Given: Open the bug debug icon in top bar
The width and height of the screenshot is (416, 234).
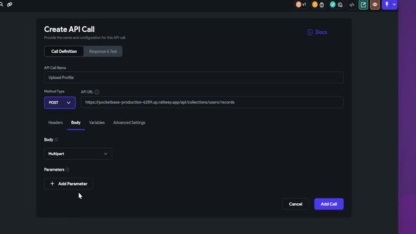Looking at the screenshot, I should pos(322,5).
